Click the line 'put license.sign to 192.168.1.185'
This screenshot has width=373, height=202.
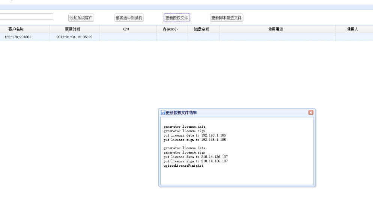pos(195,140)
